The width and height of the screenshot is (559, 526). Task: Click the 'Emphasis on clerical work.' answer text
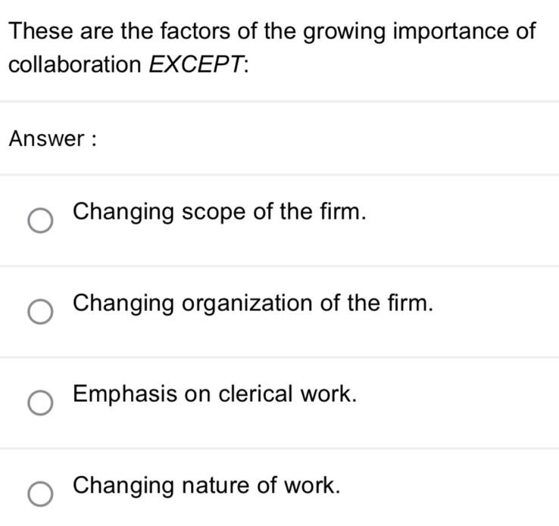tap(215, 394)
